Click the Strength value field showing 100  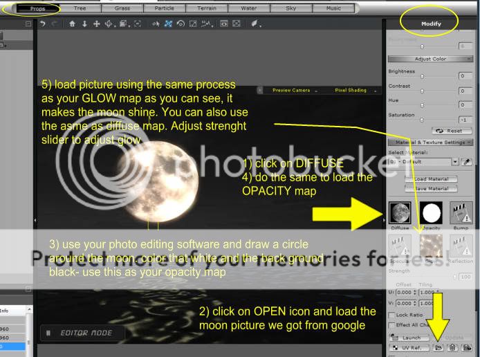(x=465, y=277)
